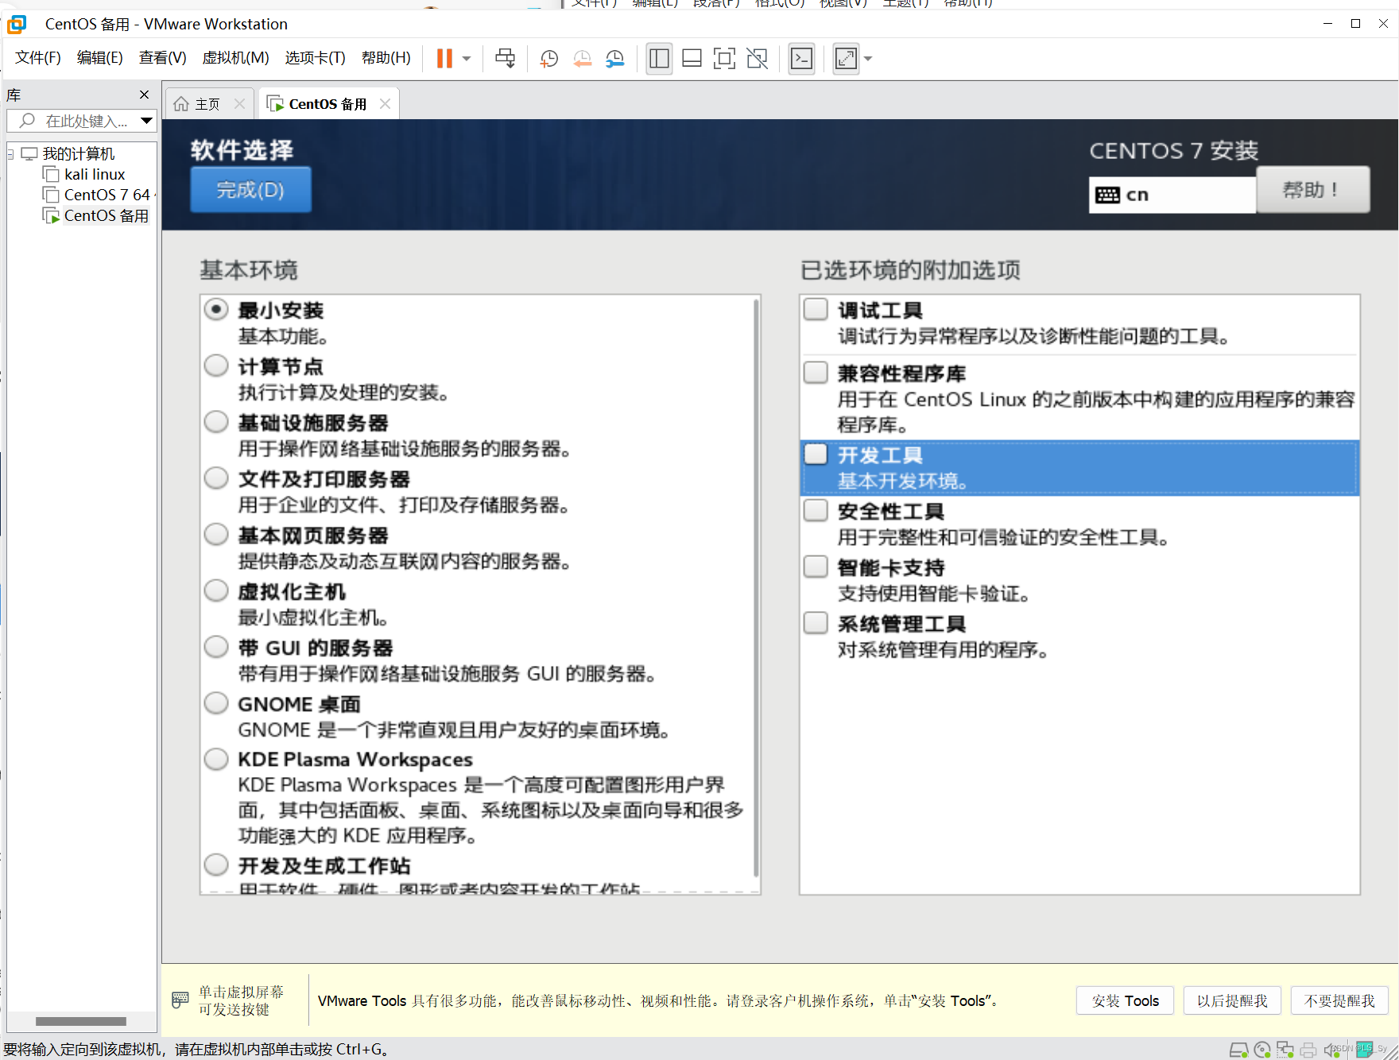This screenshot has width=1399, height=1060.
Task: Select the 基本网页服务器 radio button
Action: [216, 534]
